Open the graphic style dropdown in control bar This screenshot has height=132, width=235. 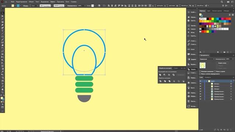pos(95,6)
